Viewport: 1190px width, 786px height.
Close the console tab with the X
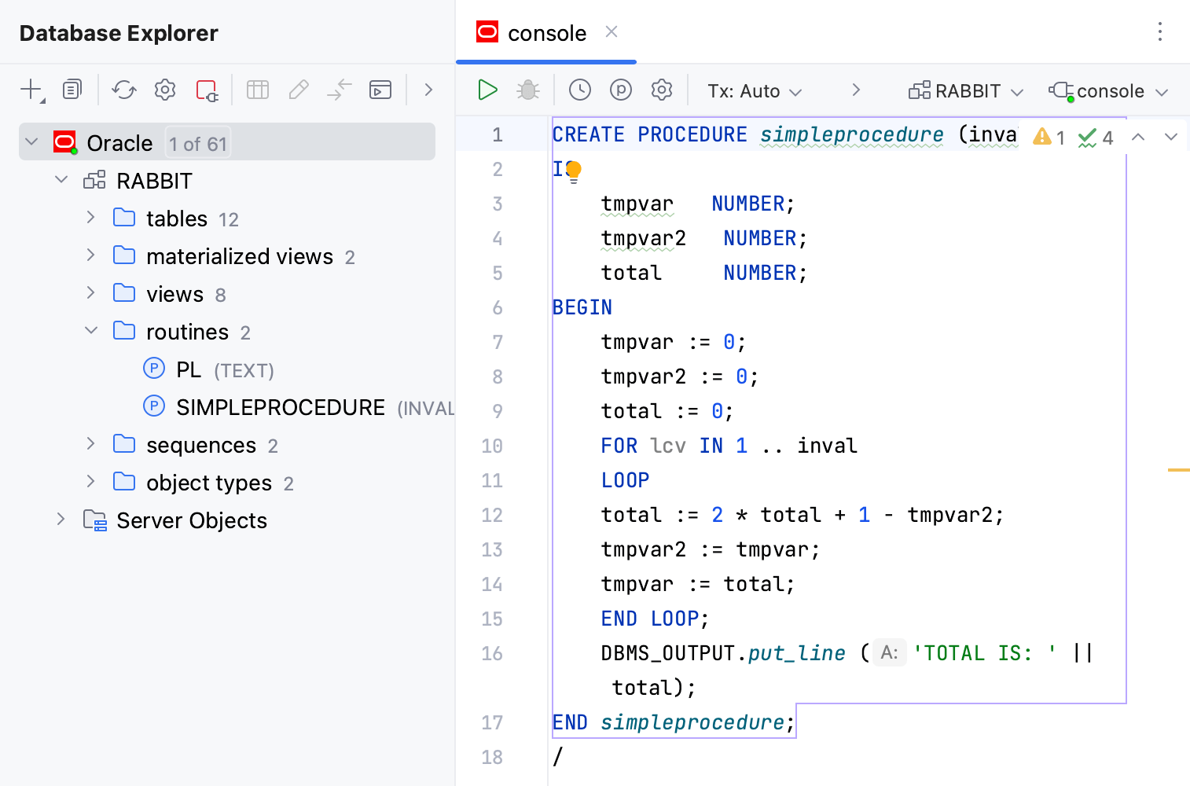click(x=612, y=32)
